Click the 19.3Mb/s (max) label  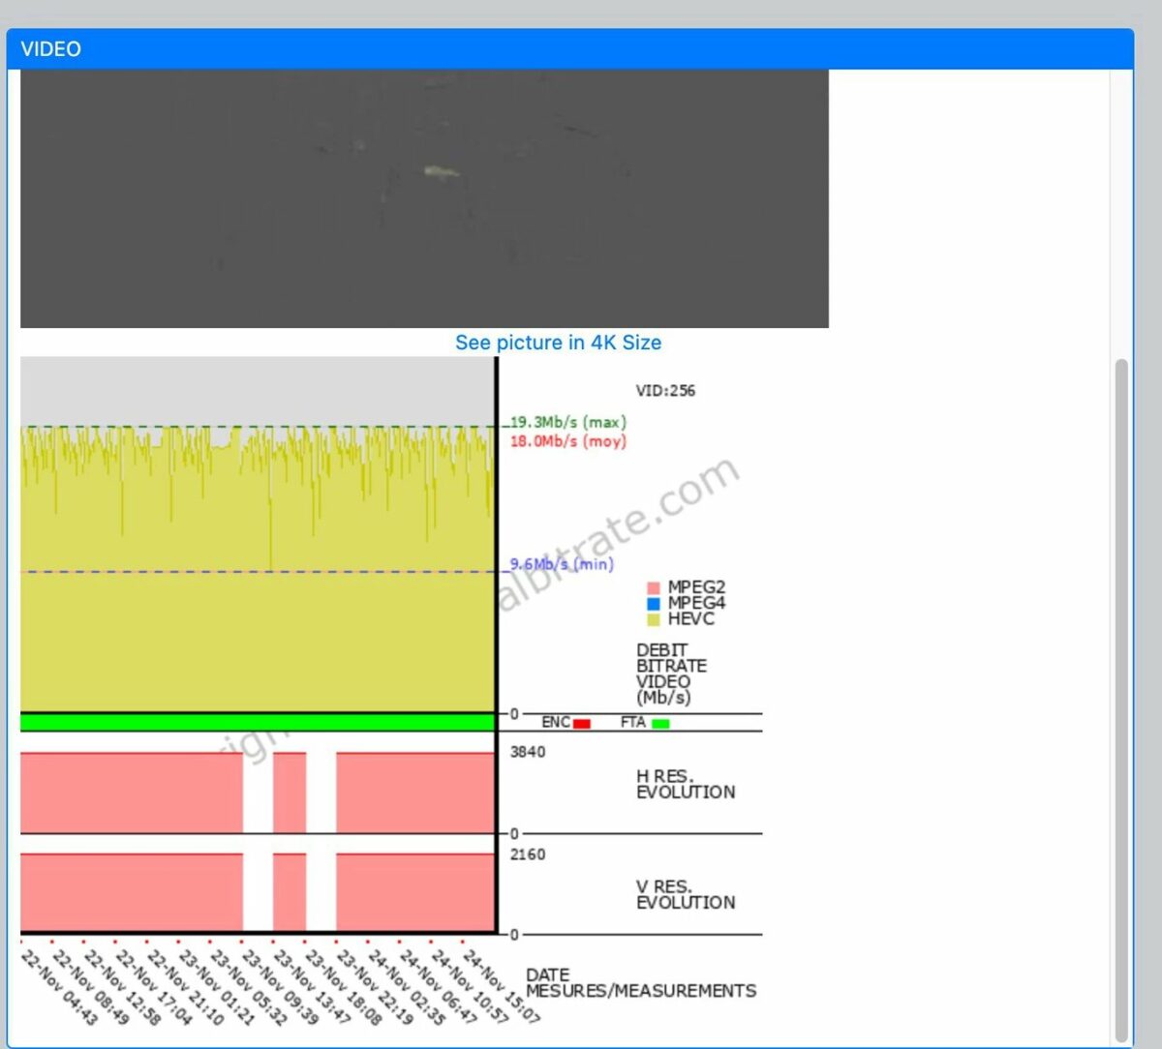(568, 422)
